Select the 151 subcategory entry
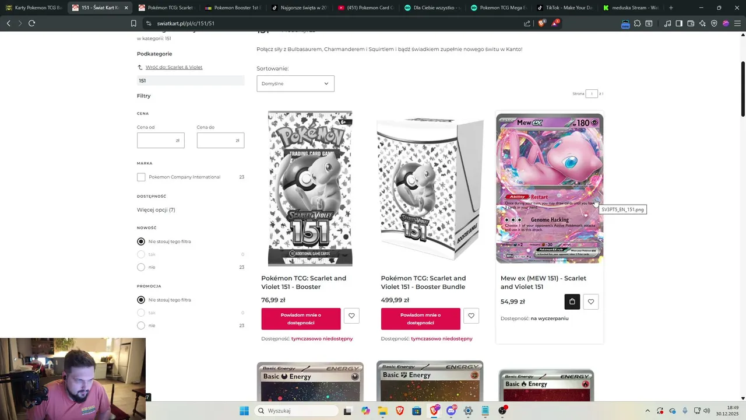The width and height of the screenshot is (746, 420). (191, 80)
